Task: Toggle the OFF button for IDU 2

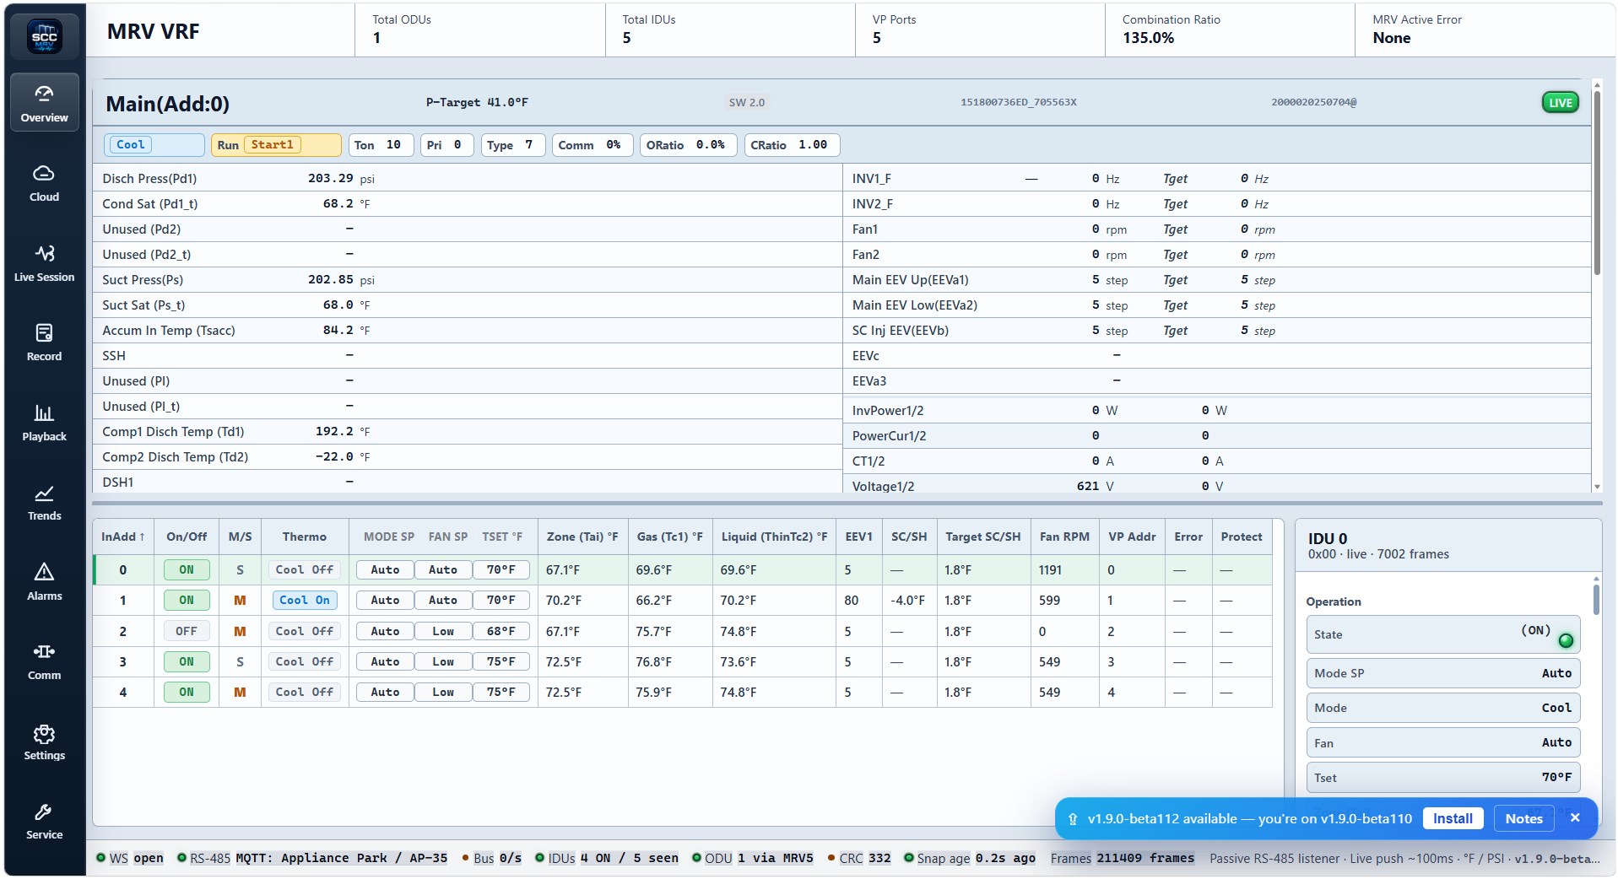Action: coord(187,632)
